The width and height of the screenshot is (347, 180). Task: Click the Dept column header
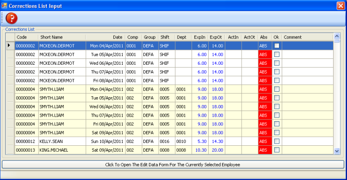(x=183, y=37)
